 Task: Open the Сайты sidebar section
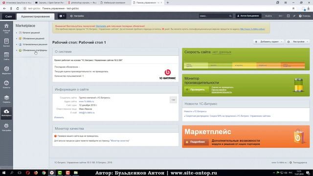[6, 56]
